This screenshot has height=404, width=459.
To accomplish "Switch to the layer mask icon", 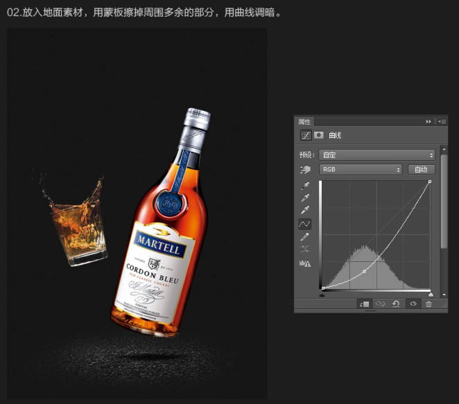I will [x=318, y=135].
